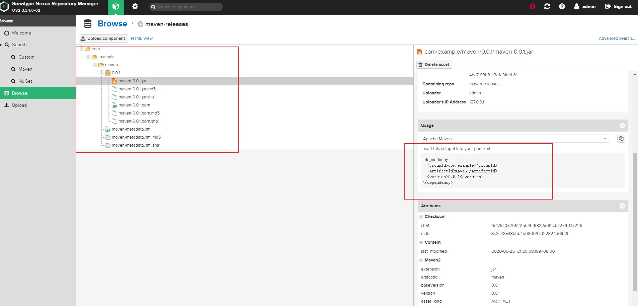Click the Browse database icon beside the title
The width and height of the screenshot is (638, 306).
[88, 24]
